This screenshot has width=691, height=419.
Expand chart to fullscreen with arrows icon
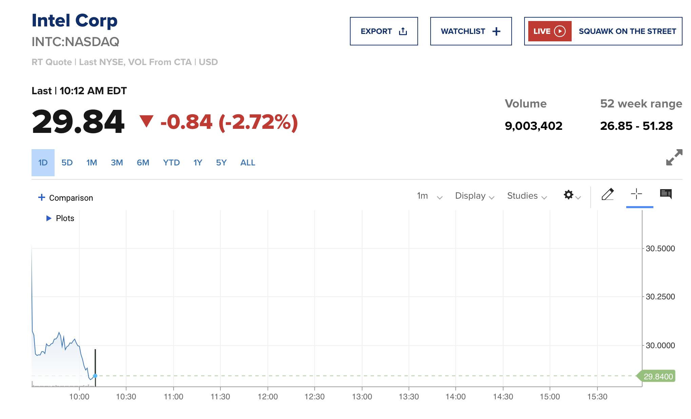tap(674, 158)
